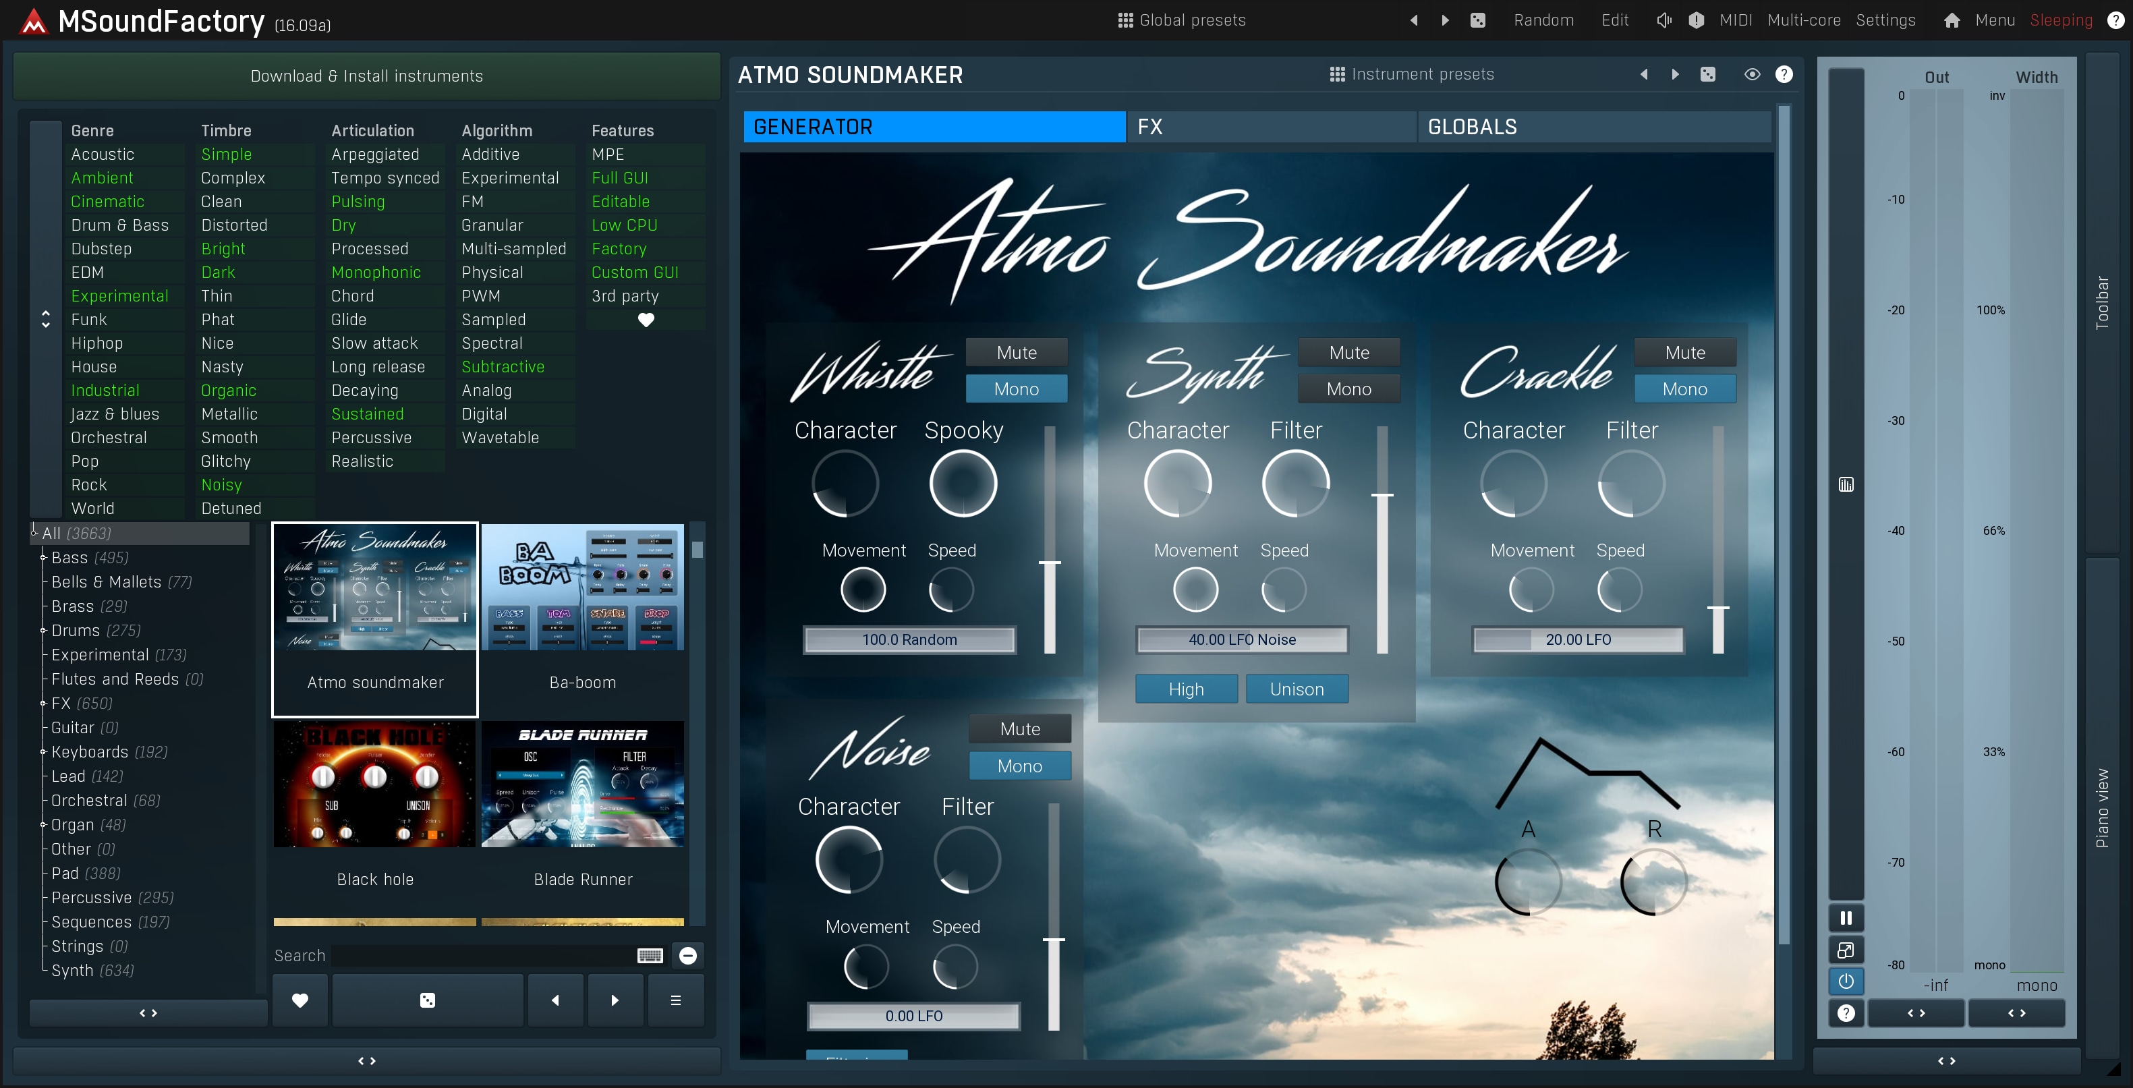Open the top-right help question mark
Screen dimensions: 2133x1088
pos(2115,20)
